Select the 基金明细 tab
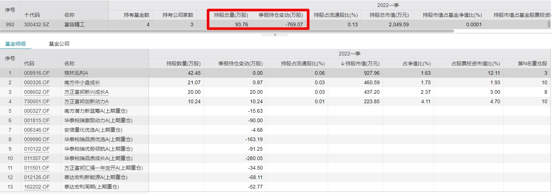 tap(15, 44)
